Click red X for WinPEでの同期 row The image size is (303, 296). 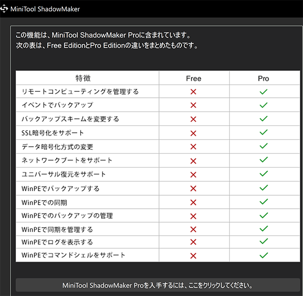(x=193, y=203)
